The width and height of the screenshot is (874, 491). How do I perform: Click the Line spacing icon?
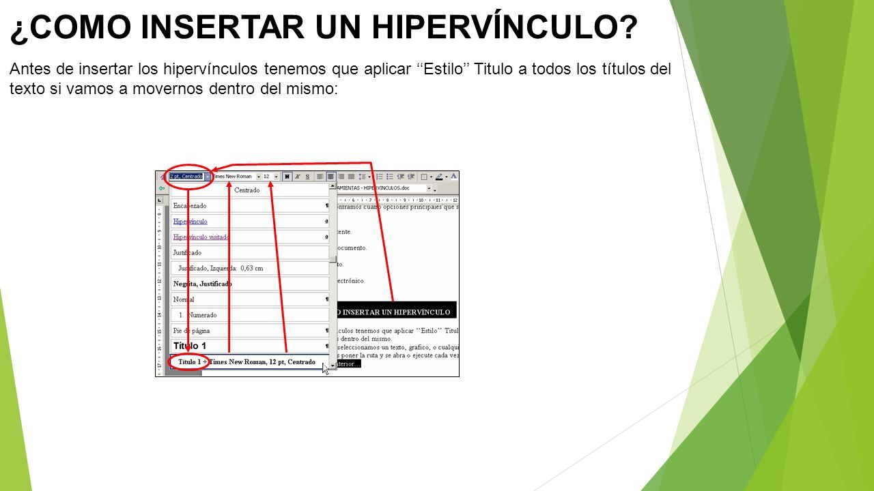[362, 176]
